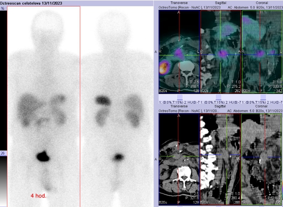Screen dimensions: 283x207
Task: Select the upper fused sagittal SPECT/CT view
Action: tap(220, 51)
